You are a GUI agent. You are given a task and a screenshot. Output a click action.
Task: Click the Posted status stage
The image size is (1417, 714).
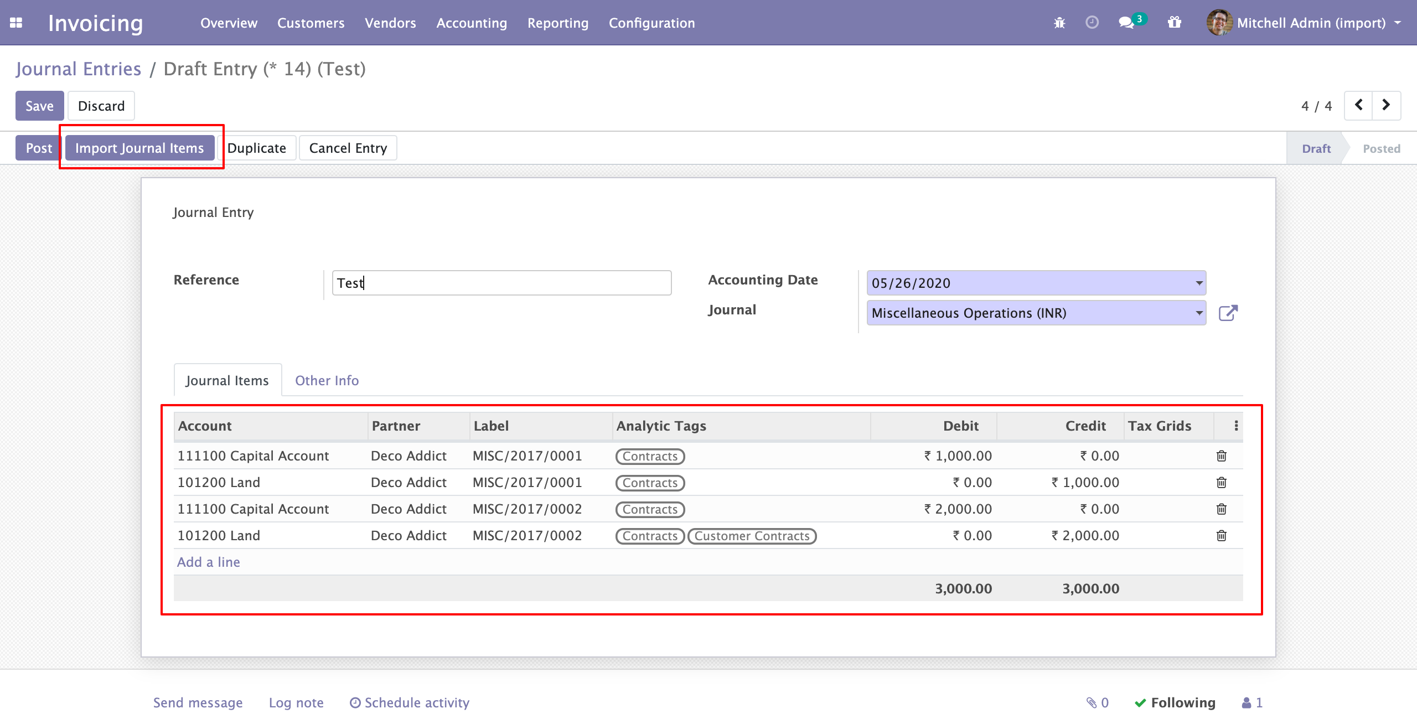(1381, 148)
